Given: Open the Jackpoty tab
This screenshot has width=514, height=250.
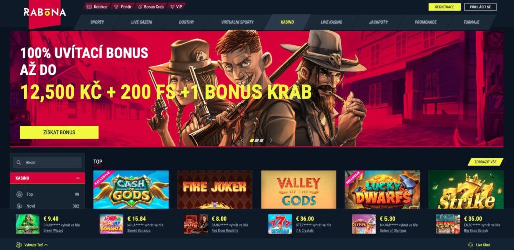Looking at the screenshot, I should pyautogui.click(x=378, y=22).
